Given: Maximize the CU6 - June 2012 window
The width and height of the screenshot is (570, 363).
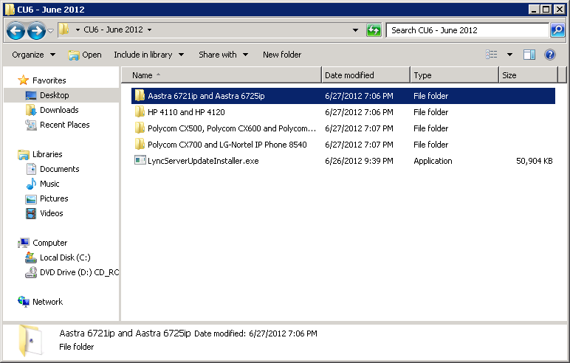Looking at the screenshot, I should coord(546,9).
